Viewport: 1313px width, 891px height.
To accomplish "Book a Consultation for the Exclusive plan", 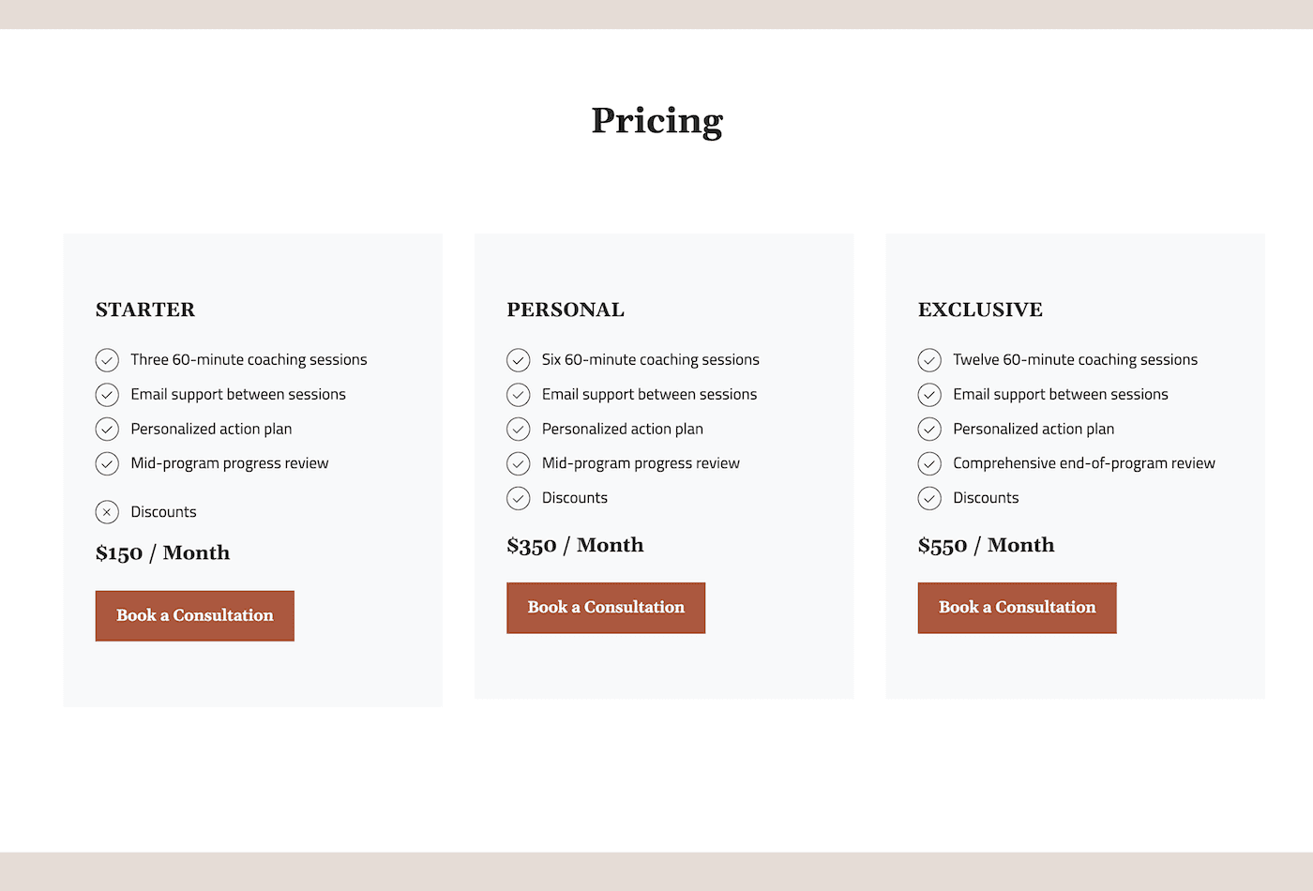I will tap(1018, 608).
